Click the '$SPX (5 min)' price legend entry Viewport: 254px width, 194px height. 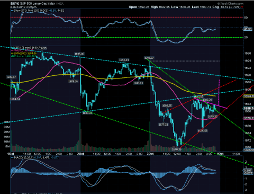[26, 48]
